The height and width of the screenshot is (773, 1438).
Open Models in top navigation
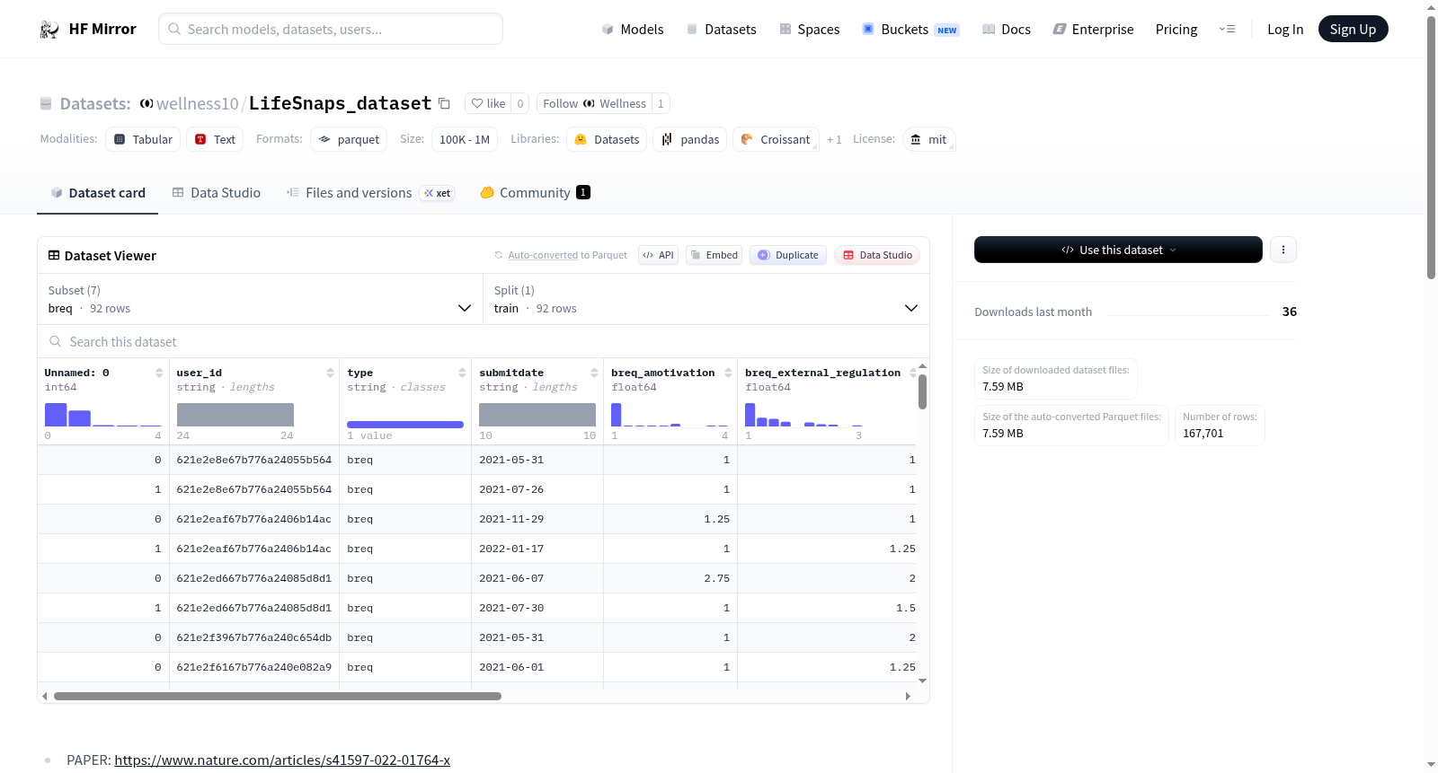coord(633,30)
